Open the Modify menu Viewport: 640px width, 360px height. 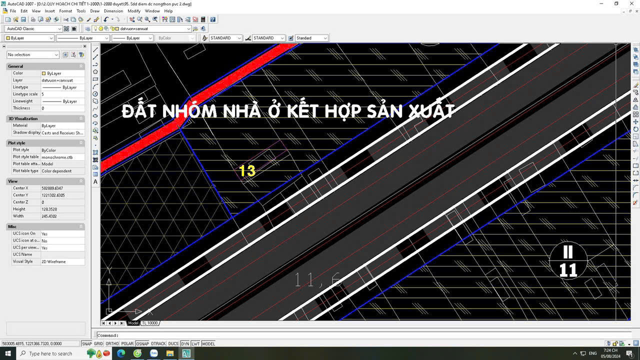133,11
